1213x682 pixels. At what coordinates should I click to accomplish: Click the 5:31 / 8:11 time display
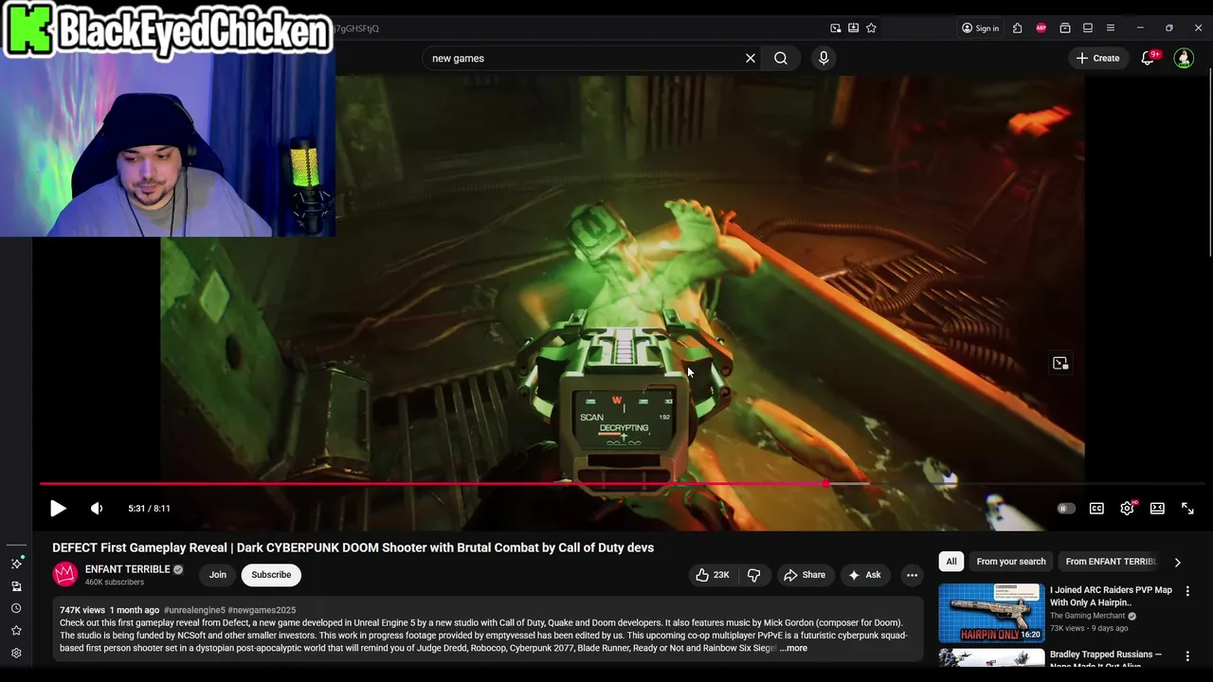(x=149, y=509)
